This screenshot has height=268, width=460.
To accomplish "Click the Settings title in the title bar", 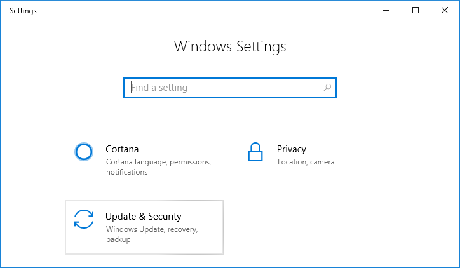I will 23,11.
